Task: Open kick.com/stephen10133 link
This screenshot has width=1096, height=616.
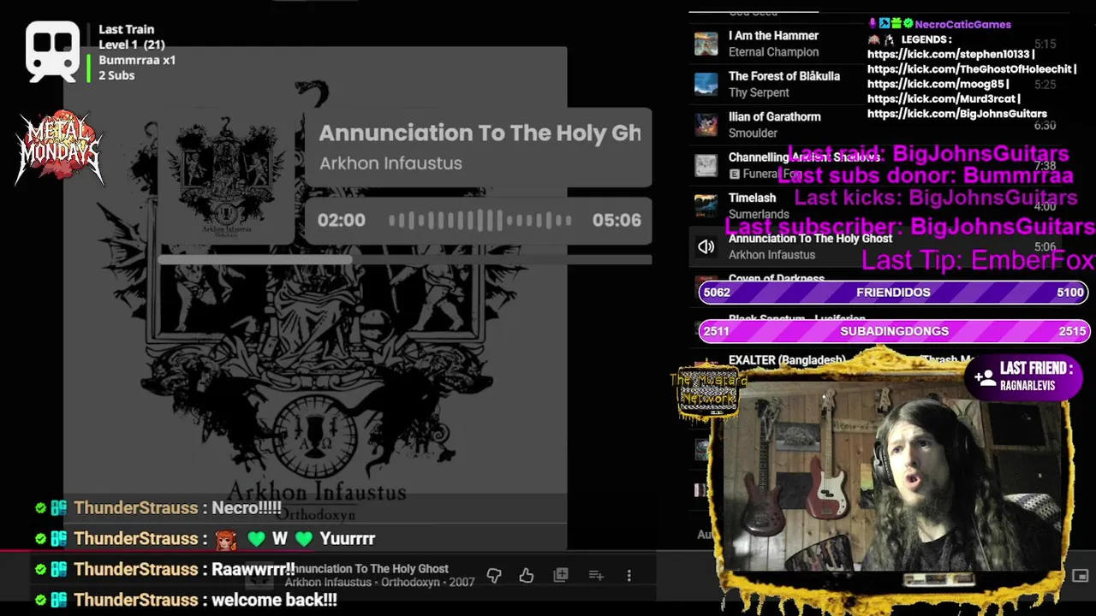Action: pyautogui.click(x=948, y=54)
